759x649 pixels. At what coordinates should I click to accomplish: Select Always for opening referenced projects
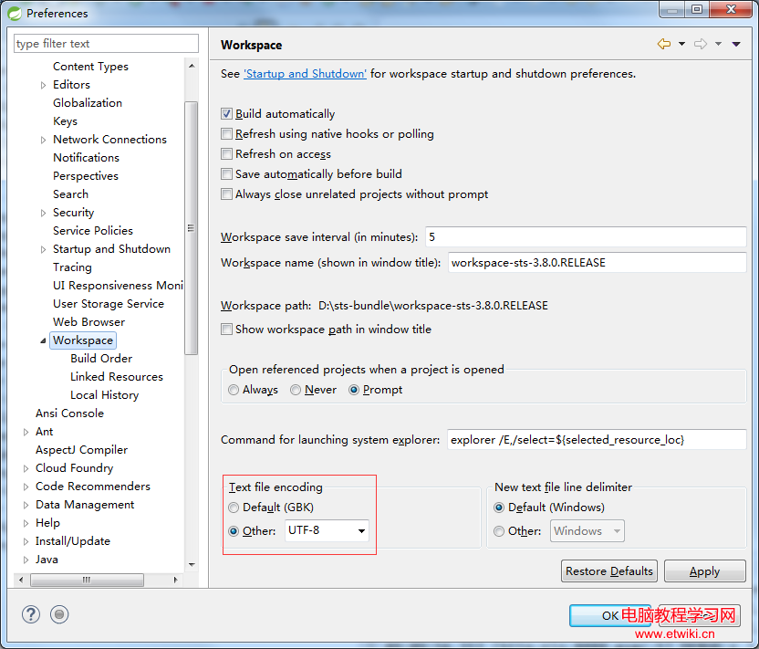[234, 390]
